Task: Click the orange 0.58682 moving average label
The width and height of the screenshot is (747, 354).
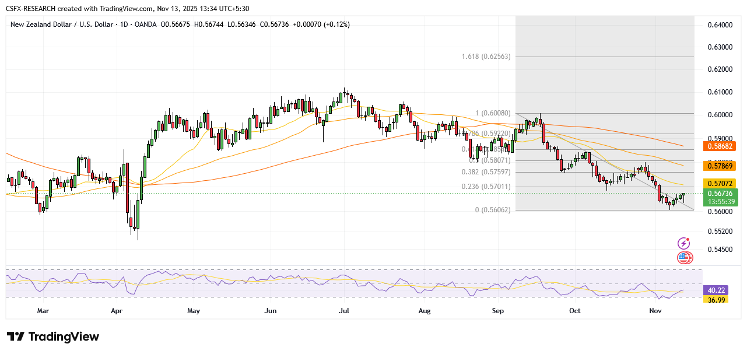Action: (x=721, y=146)
